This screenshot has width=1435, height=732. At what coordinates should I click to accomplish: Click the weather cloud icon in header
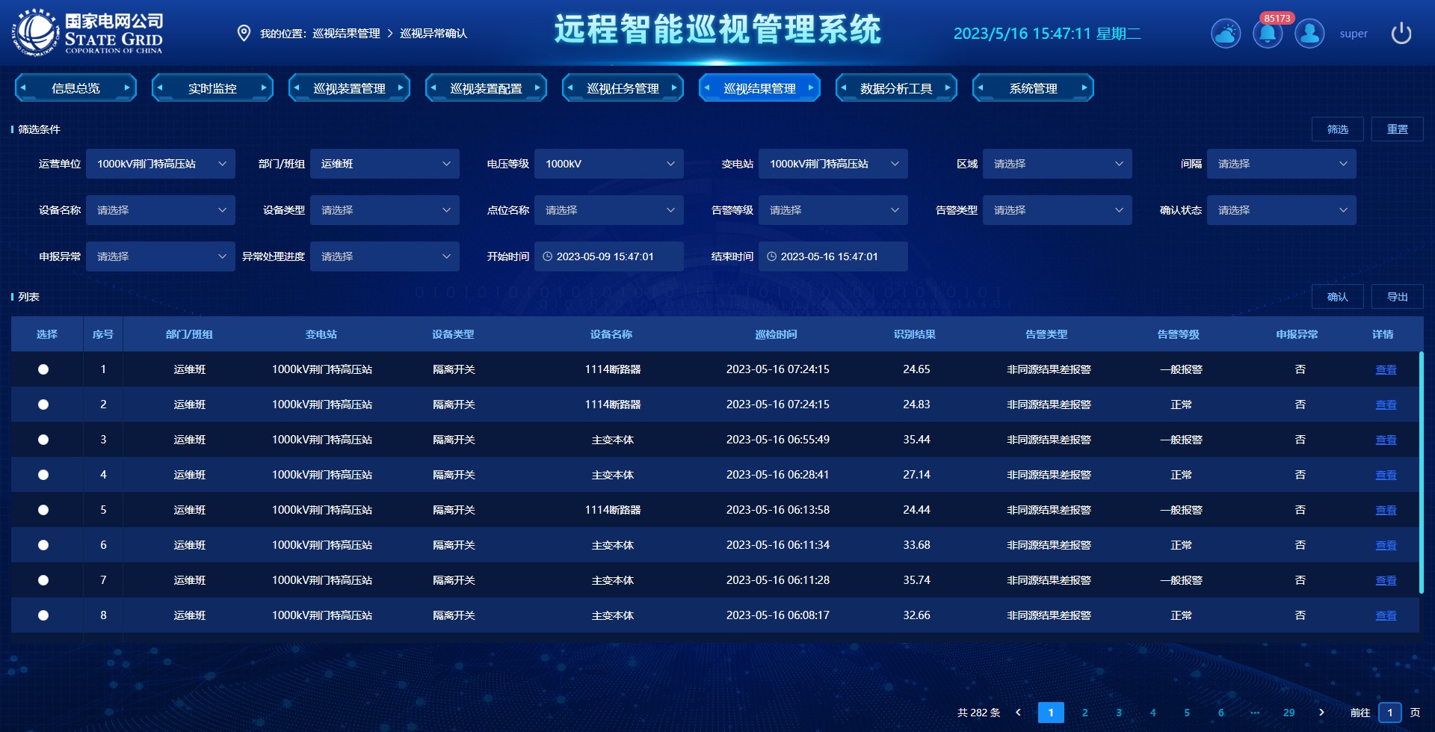coord(1226,34)
